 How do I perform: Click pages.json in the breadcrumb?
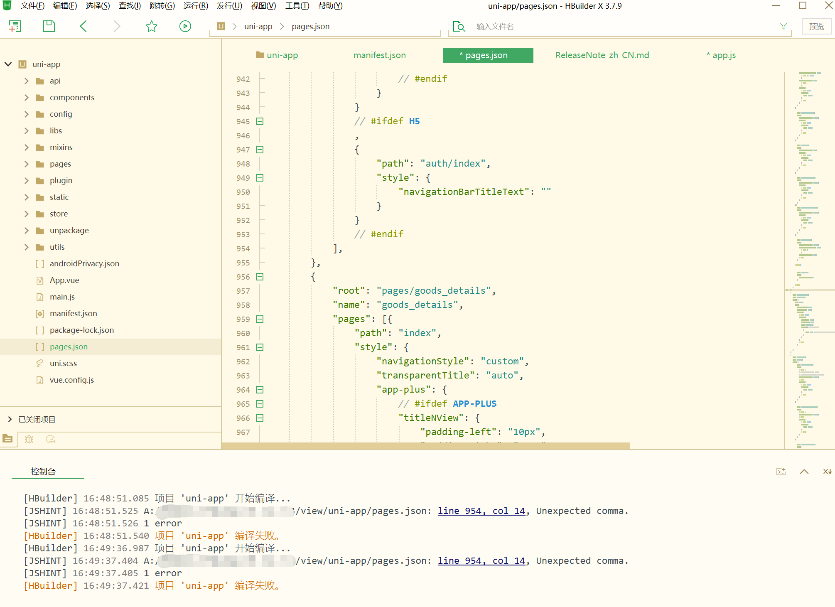click(x=310, y=27)
